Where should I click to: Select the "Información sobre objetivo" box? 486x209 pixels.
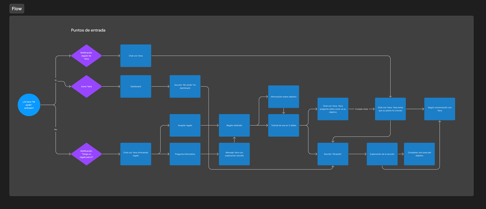click(283, 97)
